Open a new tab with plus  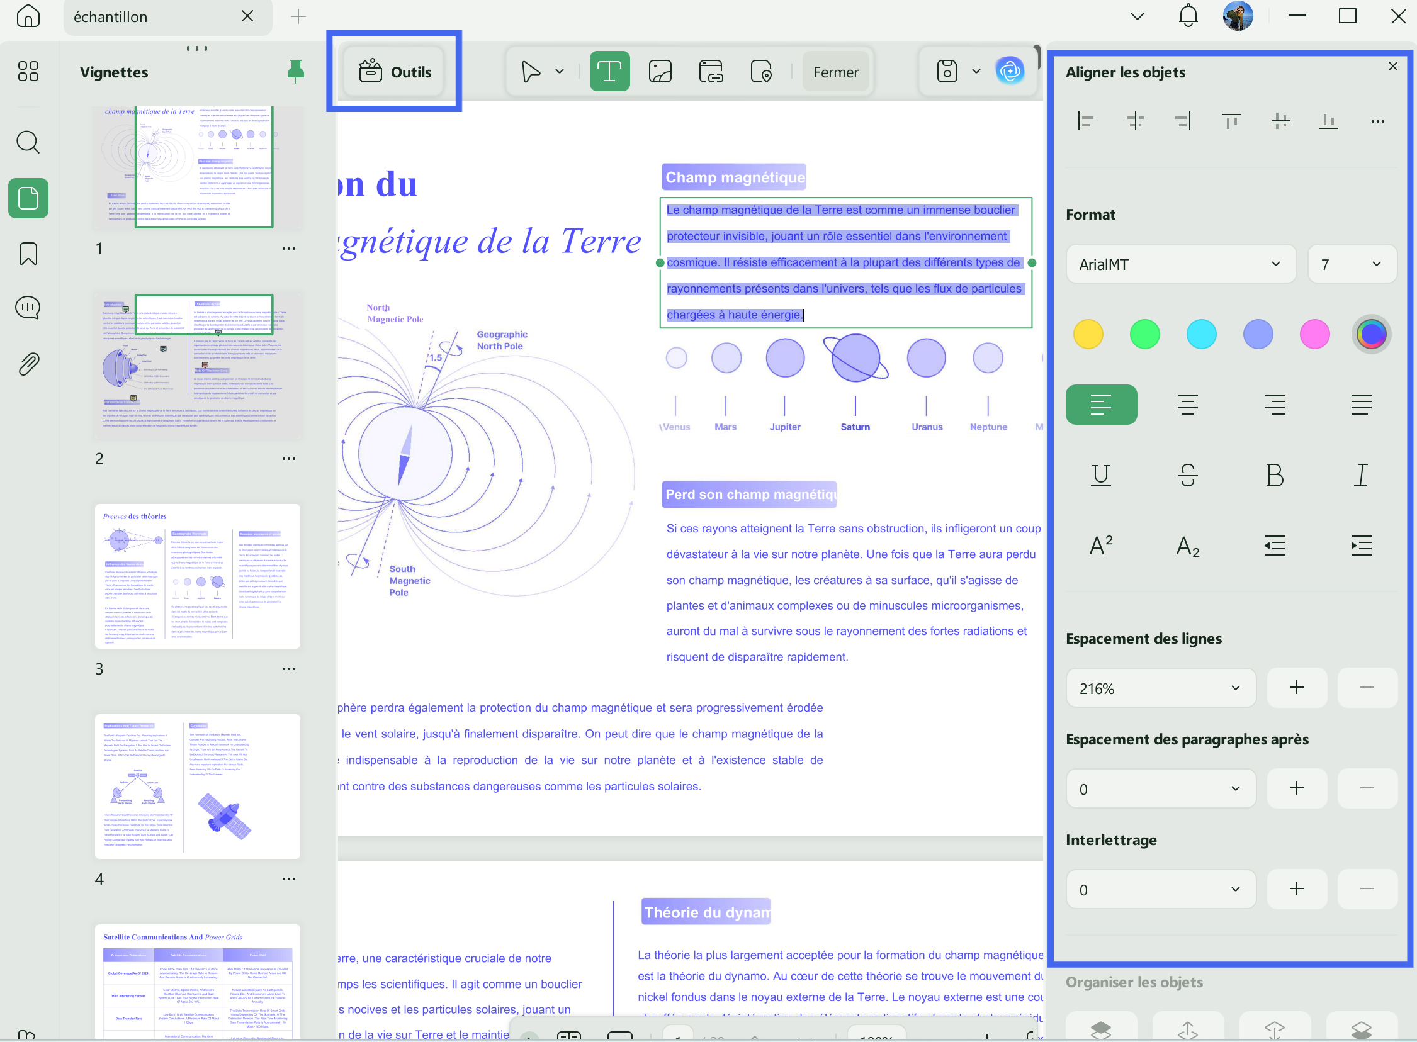(298, 16)
